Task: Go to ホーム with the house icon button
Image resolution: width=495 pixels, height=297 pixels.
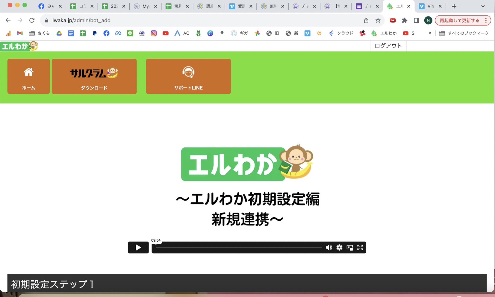Action: tap(28, 76)
